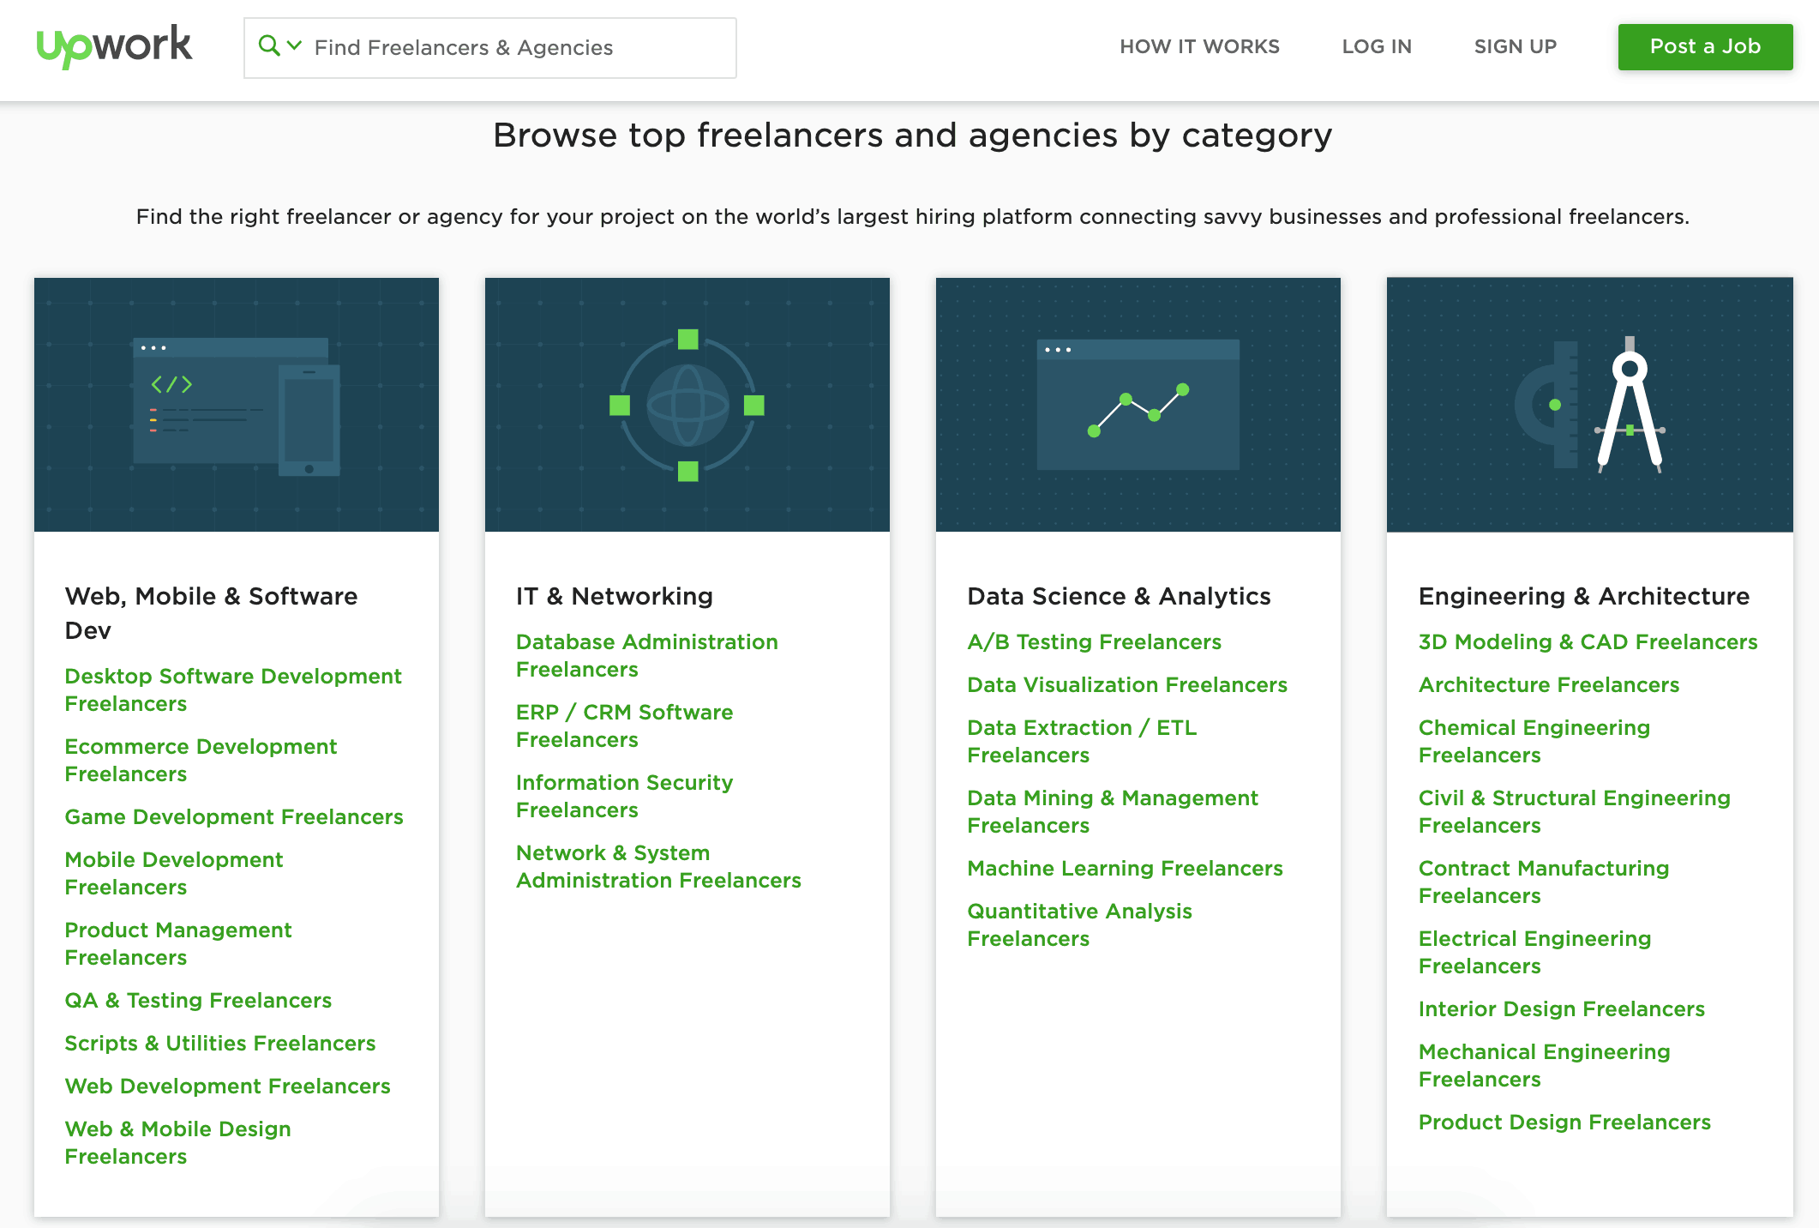1819x1228 pixels.
Task: Click the search magnifier icon
Action: coord(270,45)
